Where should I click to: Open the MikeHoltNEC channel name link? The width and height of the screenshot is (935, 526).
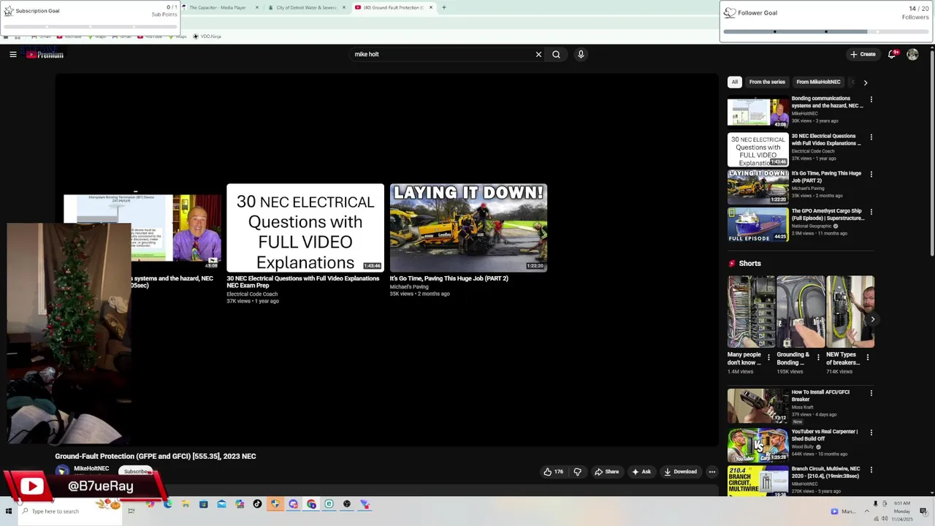pyautogui.click(x=91, y=468)
